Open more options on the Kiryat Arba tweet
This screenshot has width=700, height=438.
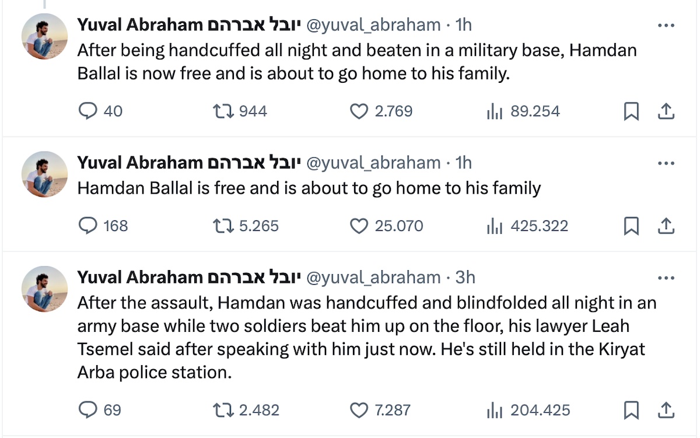coord(666,278)
